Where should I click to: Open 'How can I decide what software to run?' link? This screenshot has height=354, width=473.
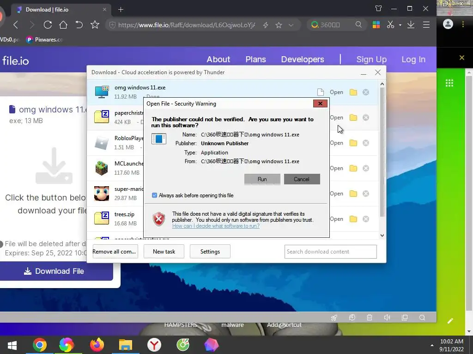tap(216, 226)
